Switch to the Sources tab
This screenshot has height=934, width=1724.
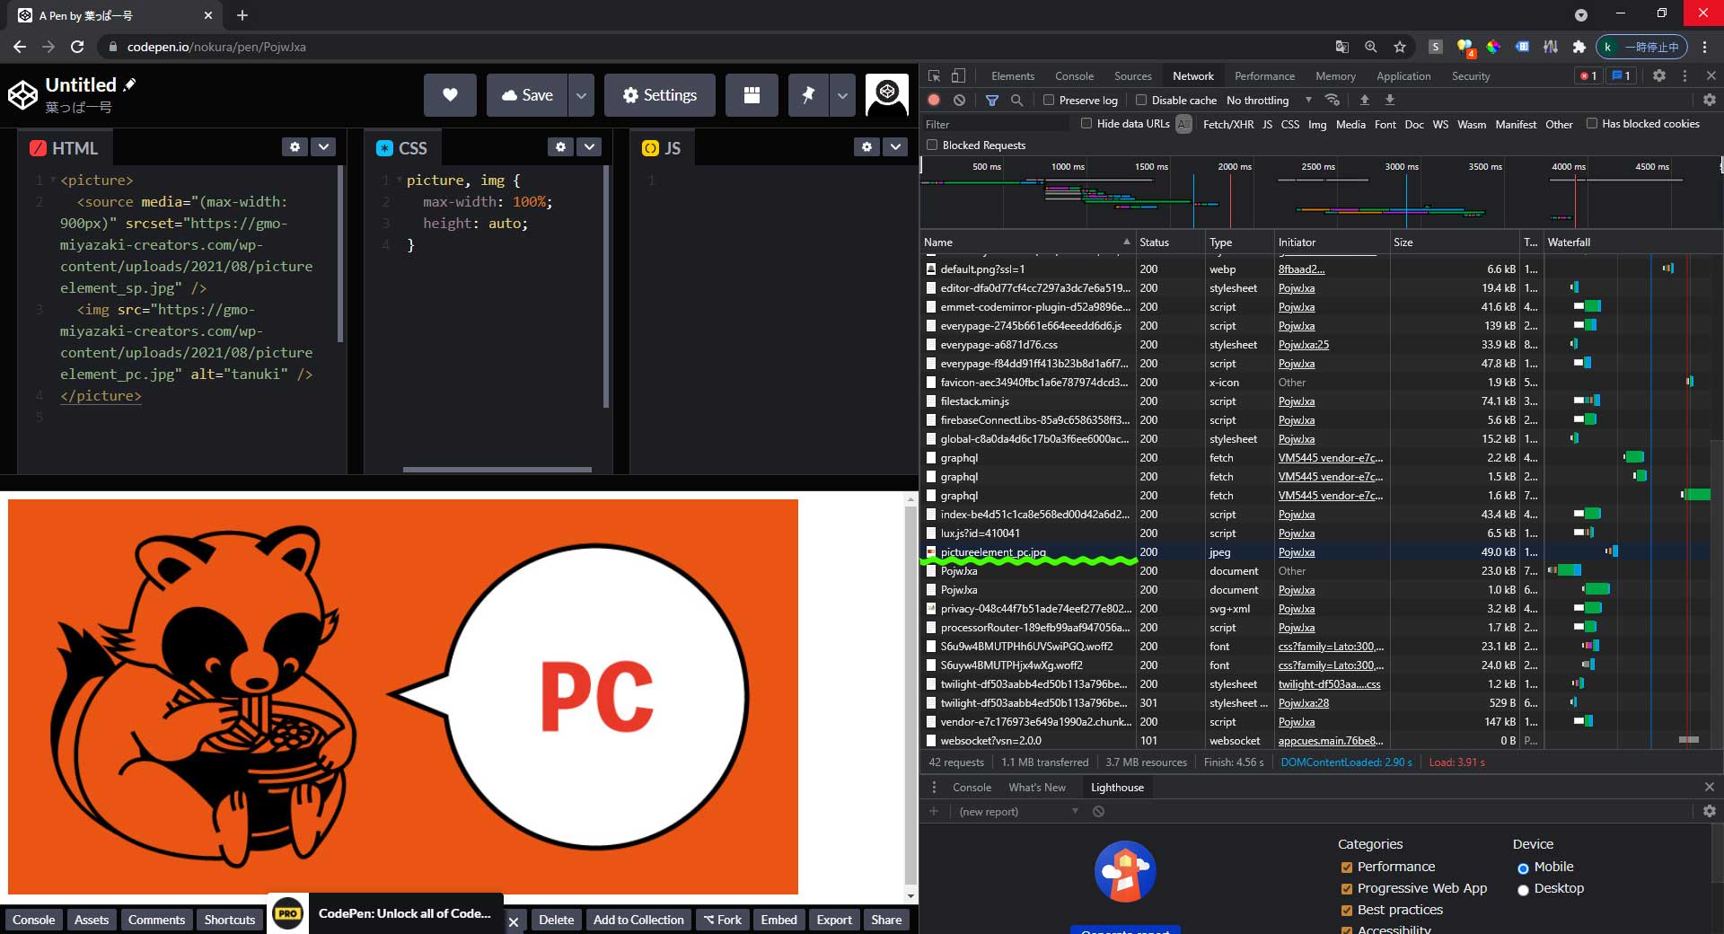pyautogui.click(x=1133, y=76)
